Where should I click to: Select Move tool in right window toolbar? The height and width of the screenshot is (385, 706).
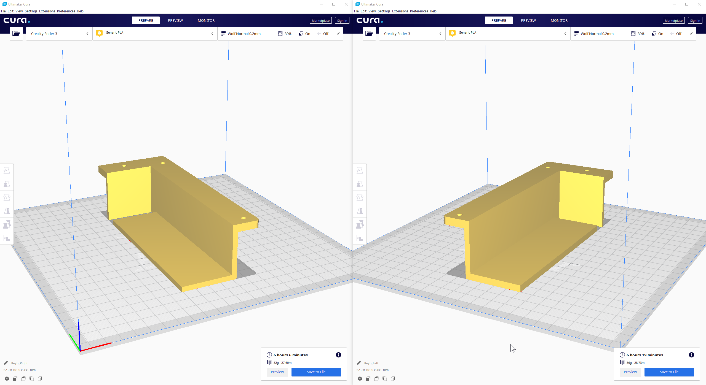click(x=360, y=170)
